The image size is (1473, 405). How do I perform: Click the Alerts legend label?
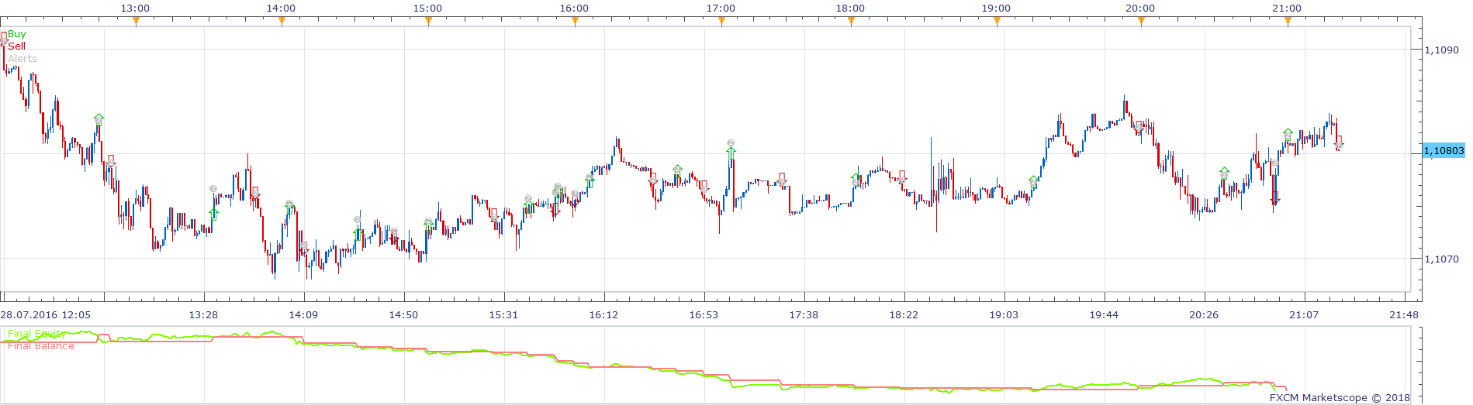[x=22, y=59]
